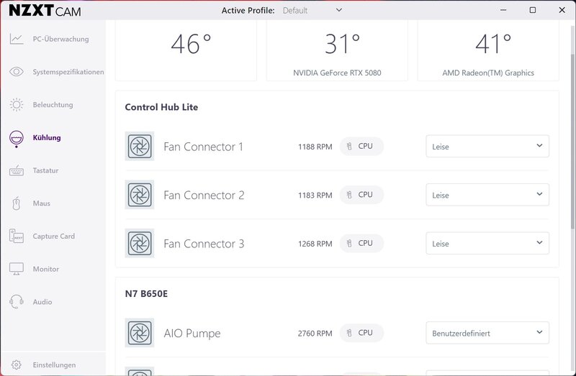Maximize the NZXT CAM window

533,10
